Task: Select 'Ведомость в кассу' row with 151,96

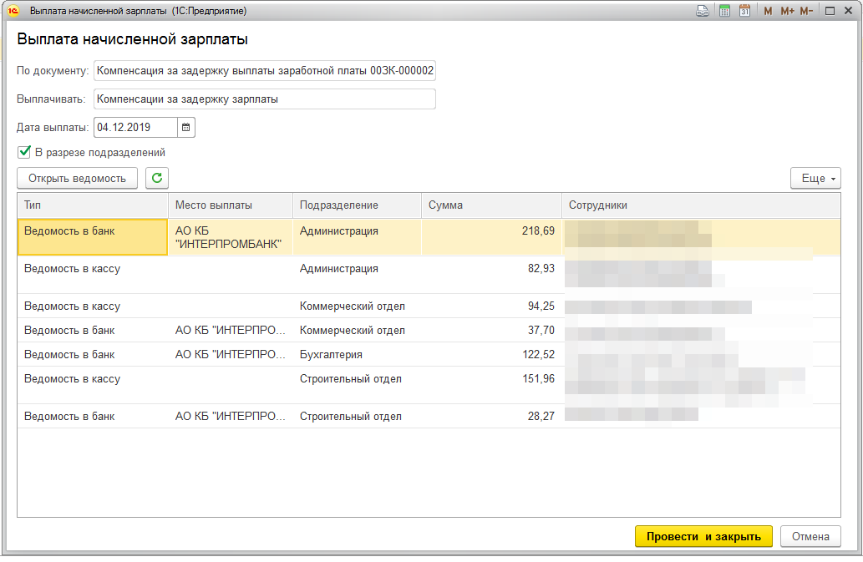Action: click(93, 385)
